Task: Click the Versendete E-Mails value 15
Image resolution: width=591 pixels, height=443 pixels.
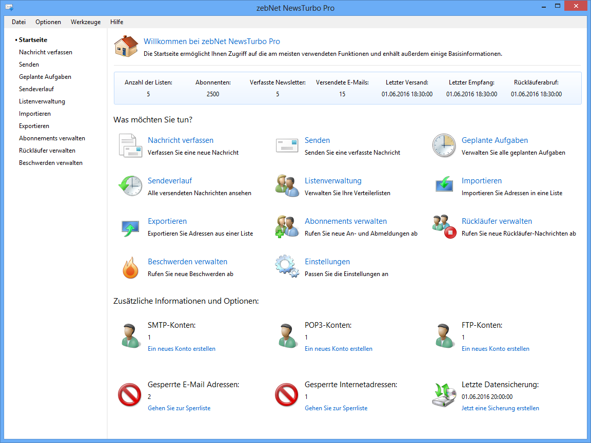Action: (x=342, y=94)
